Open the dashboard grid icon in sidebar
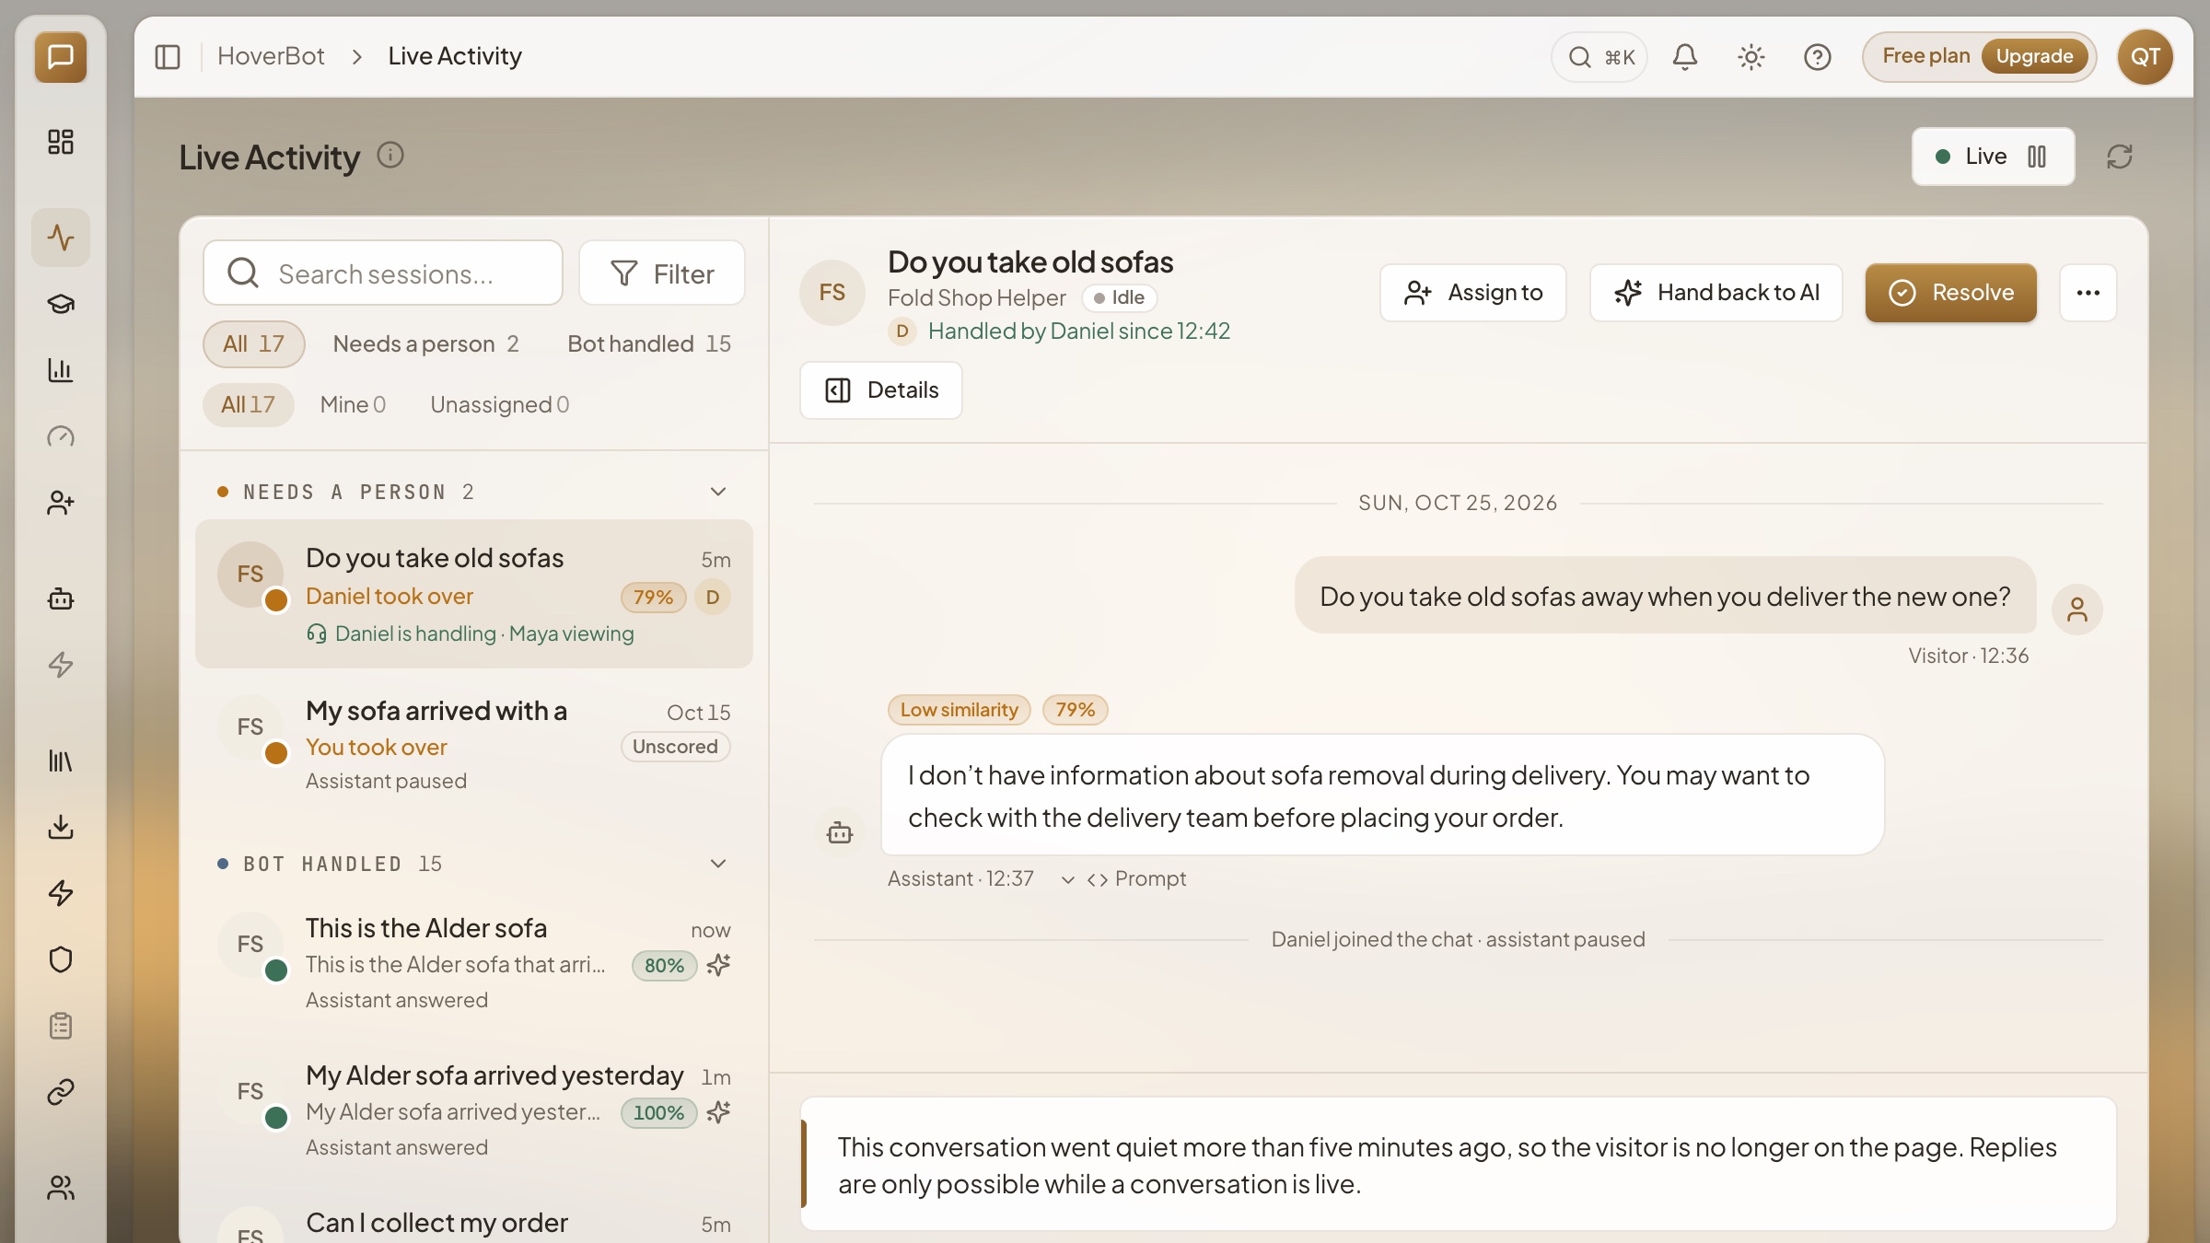Screen dimensions: 2210x1243 pyautogui.click(x=61, y=142)
